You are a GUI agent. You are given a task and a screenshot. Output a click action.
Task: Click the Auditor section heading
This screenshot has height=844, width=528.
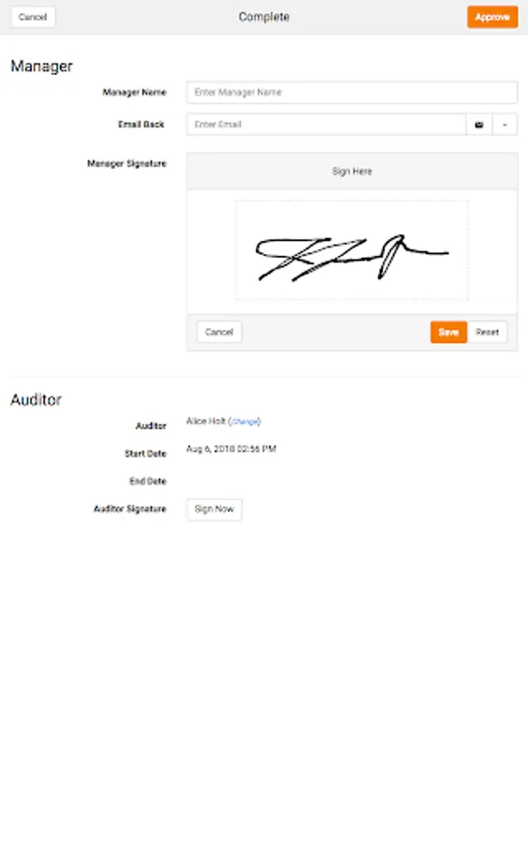(x=36, y=399)
